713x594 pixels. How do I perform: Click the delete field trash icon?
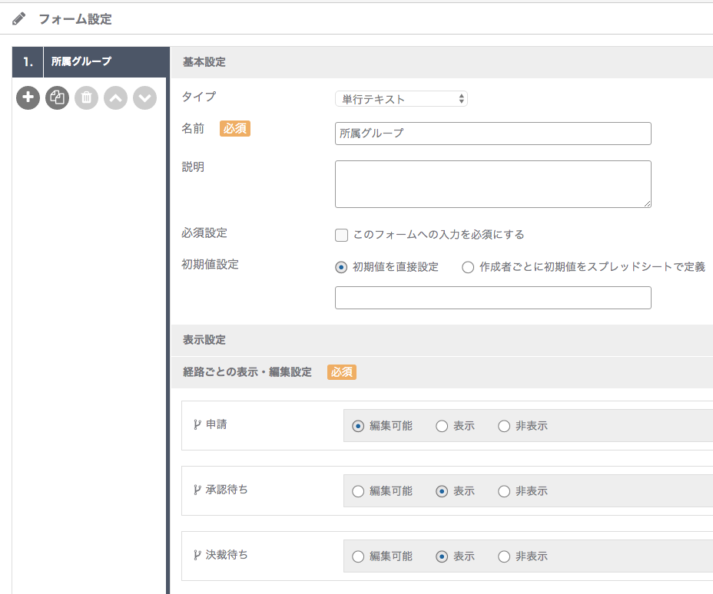86,97
